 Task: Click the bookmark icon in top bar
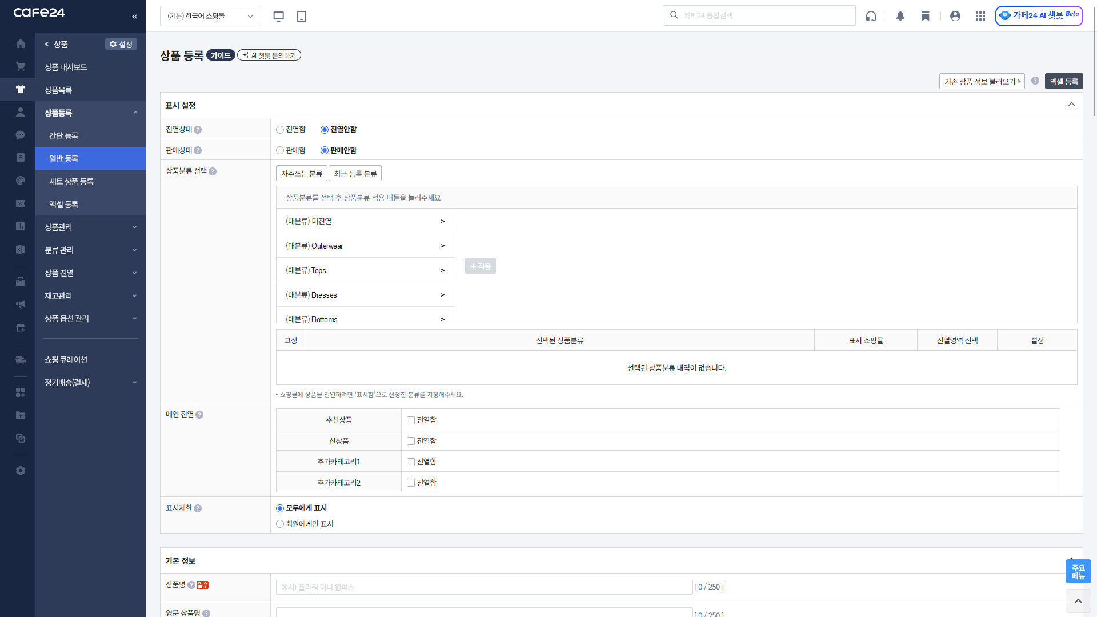pyautogui.click(x=926, y=16)
